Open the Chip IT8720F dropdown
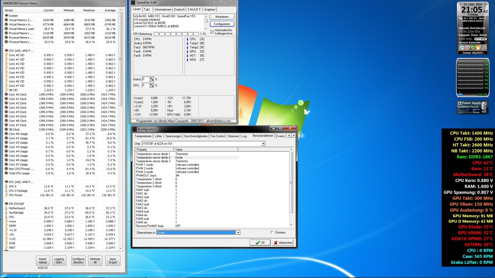The width and height of the screenshot is (495, 278). 263,144
